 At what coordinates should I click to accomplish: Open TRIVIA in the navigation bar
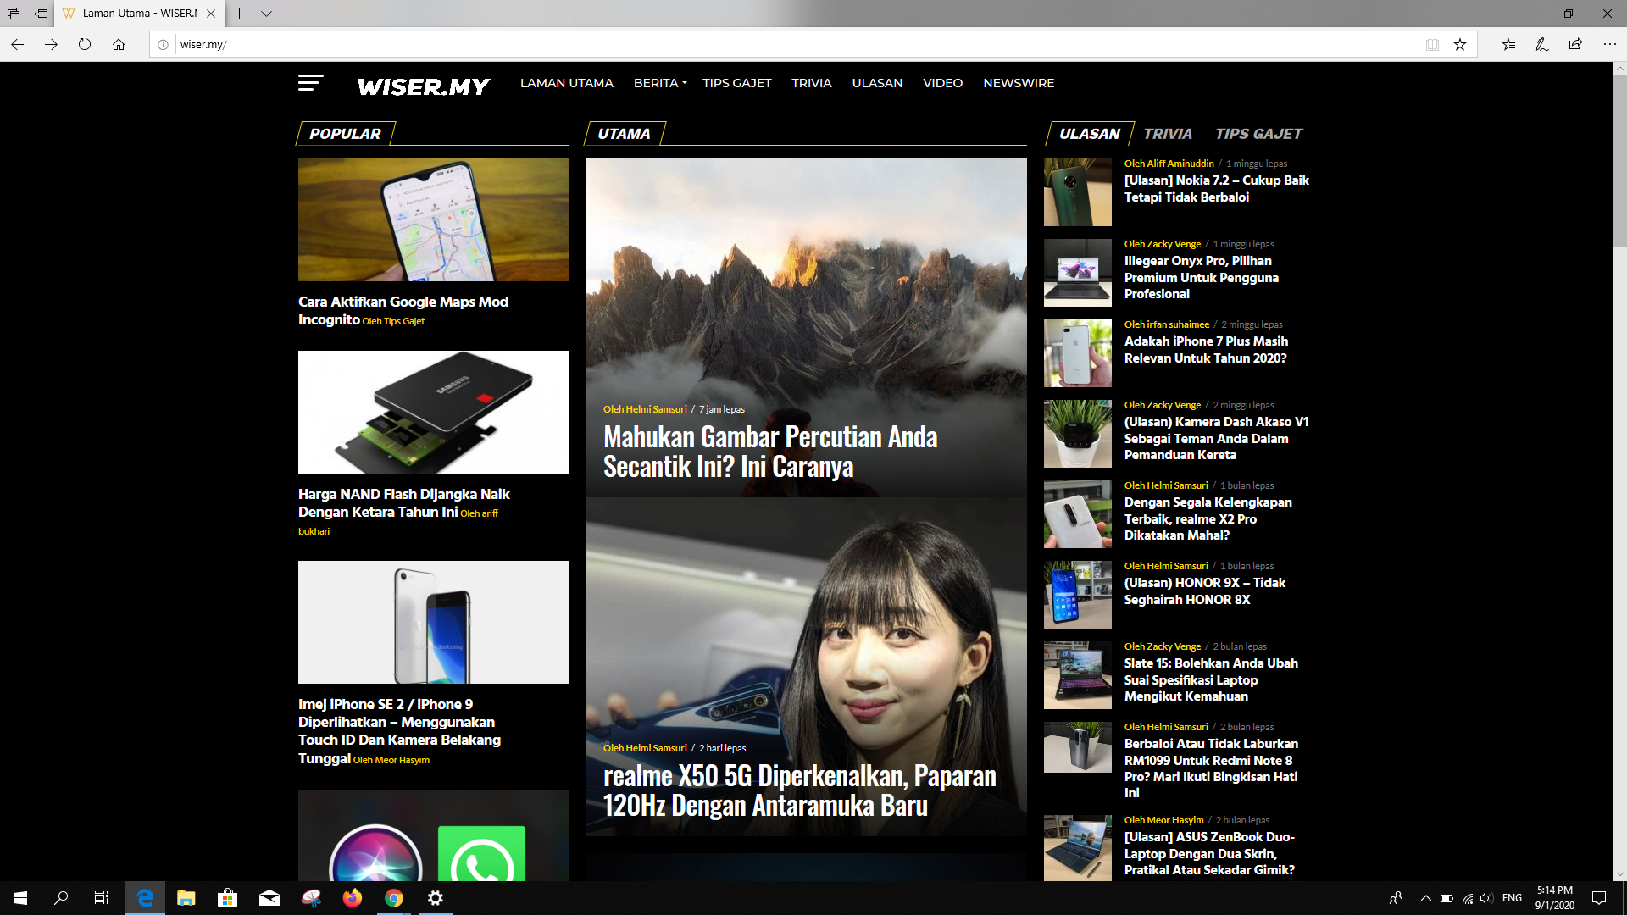tap(812, 83)
